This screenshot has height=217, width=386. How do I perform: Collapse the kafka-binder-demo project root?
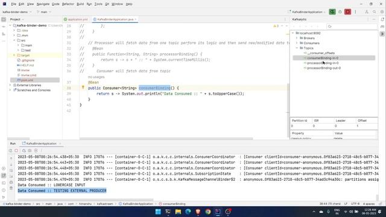click(10, 25)
